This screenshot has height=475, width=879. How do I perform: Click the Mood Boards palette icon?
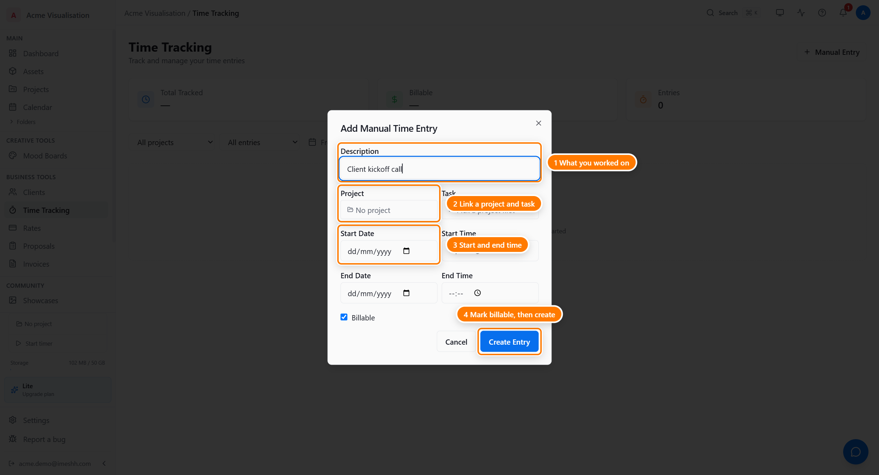point(13,155)
